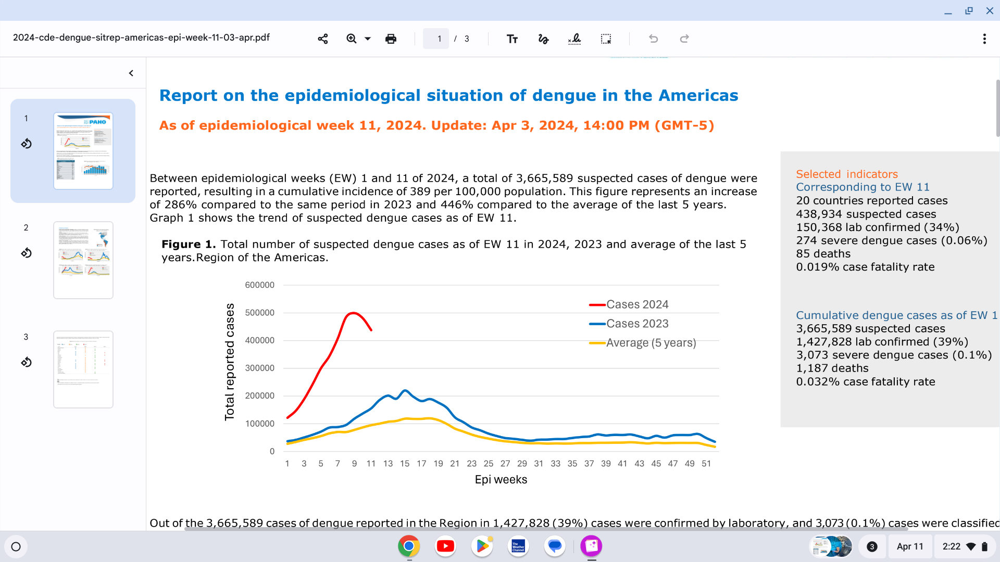Click the signature tool icon
The width and height of the screenshot is (1000, 562).
tap(574, 39)
